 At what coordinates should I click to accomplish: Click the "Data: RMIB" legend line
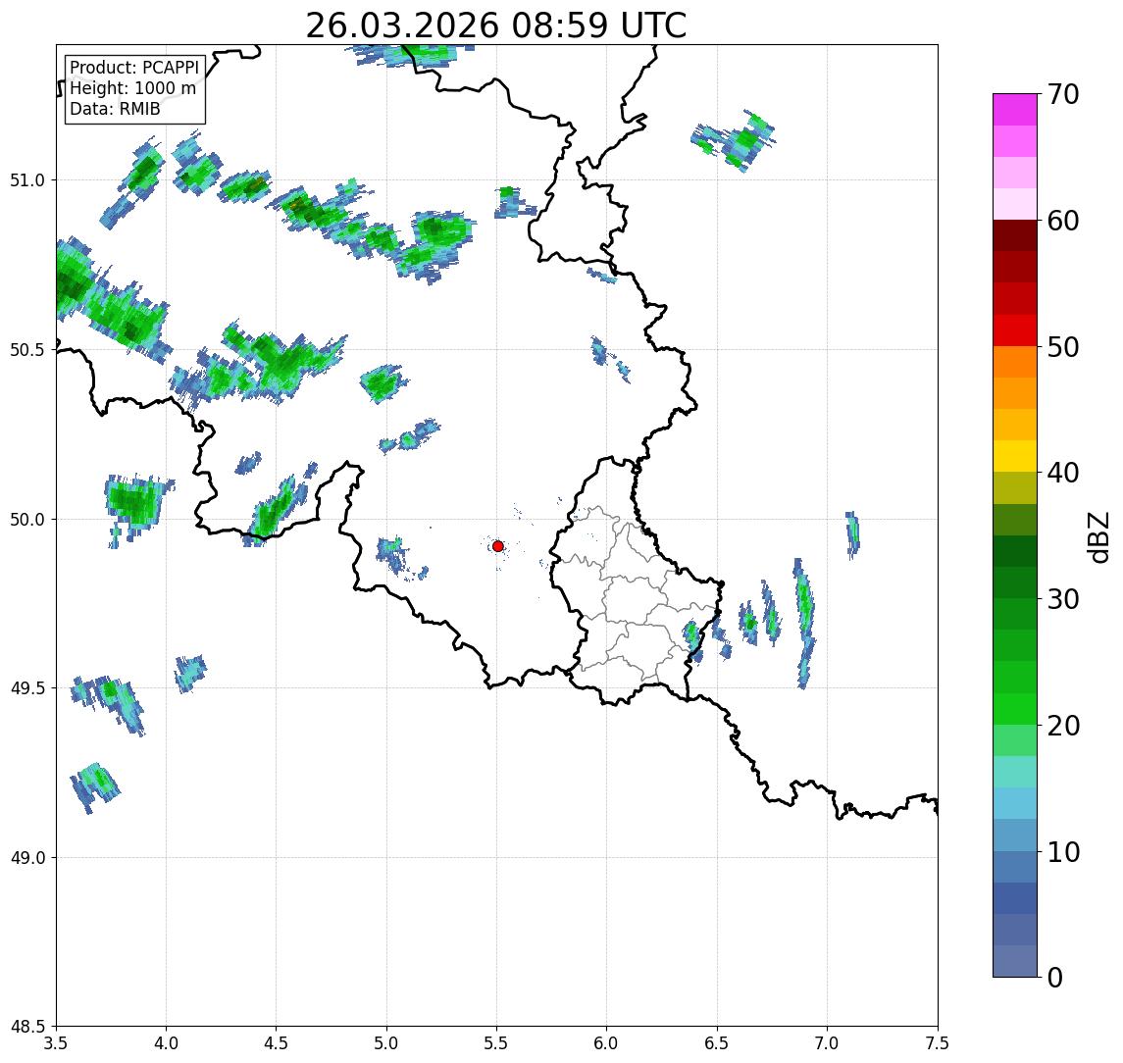tap(115, 109)
